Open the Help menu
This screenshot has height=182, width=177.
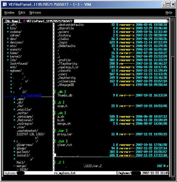169,13
